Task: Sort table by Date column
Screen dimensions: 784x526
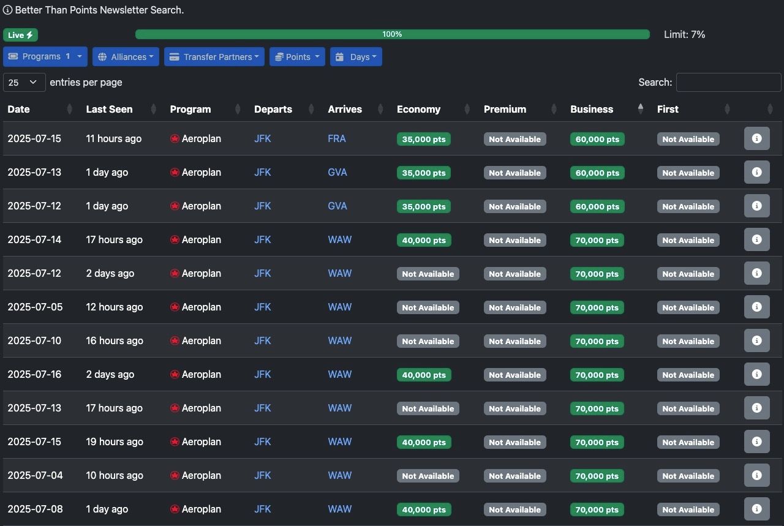Action: 39,109
